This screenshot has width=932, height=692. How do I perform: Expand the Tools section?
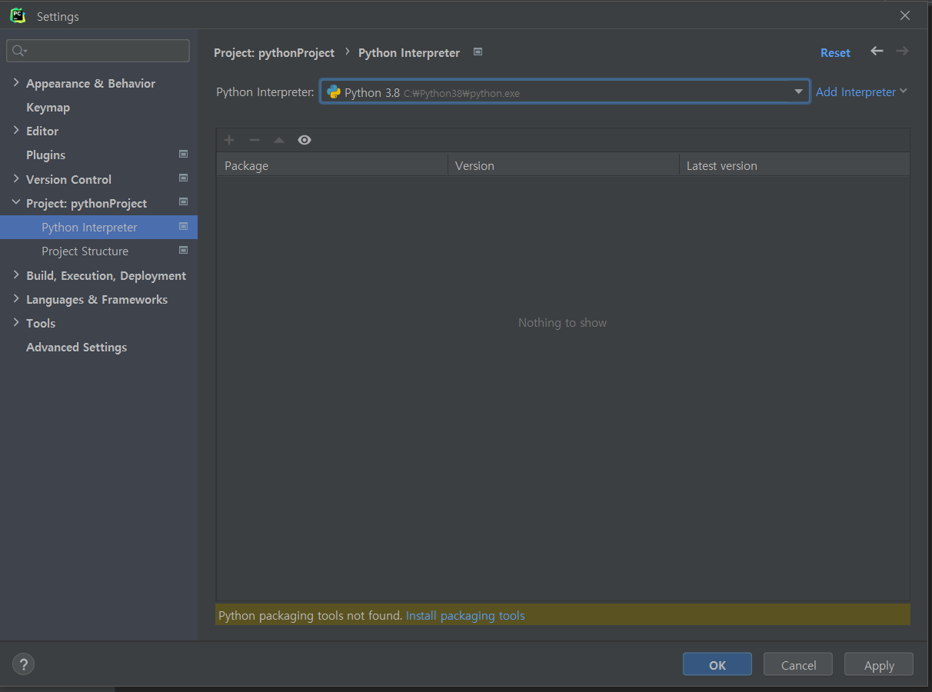[x=16, y=323]
